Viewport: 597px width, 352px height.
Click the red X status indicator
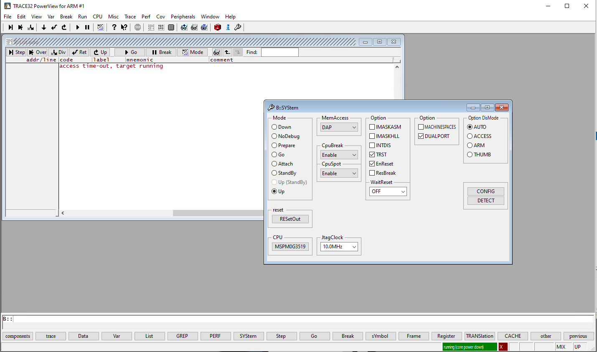tap(503, 347)
